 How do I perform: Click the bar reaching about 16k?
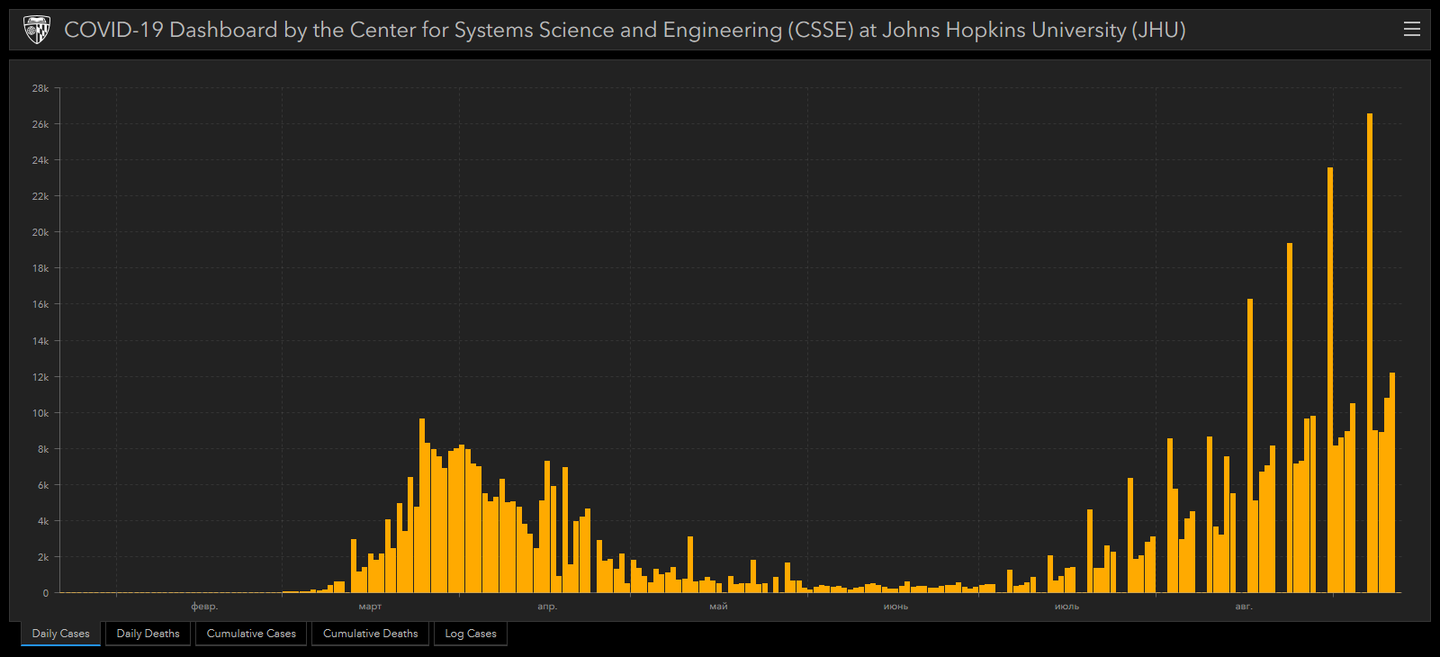[1250, 450]
